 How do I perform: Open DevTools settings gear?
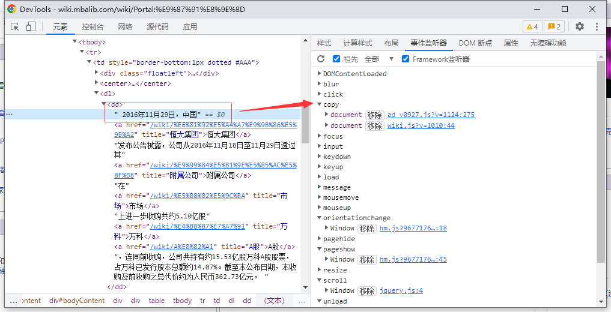pos(580,26)
